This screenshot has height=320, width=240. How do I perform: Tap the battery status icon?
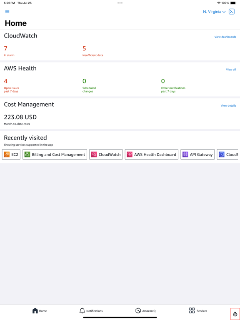(x=233, y=3)
